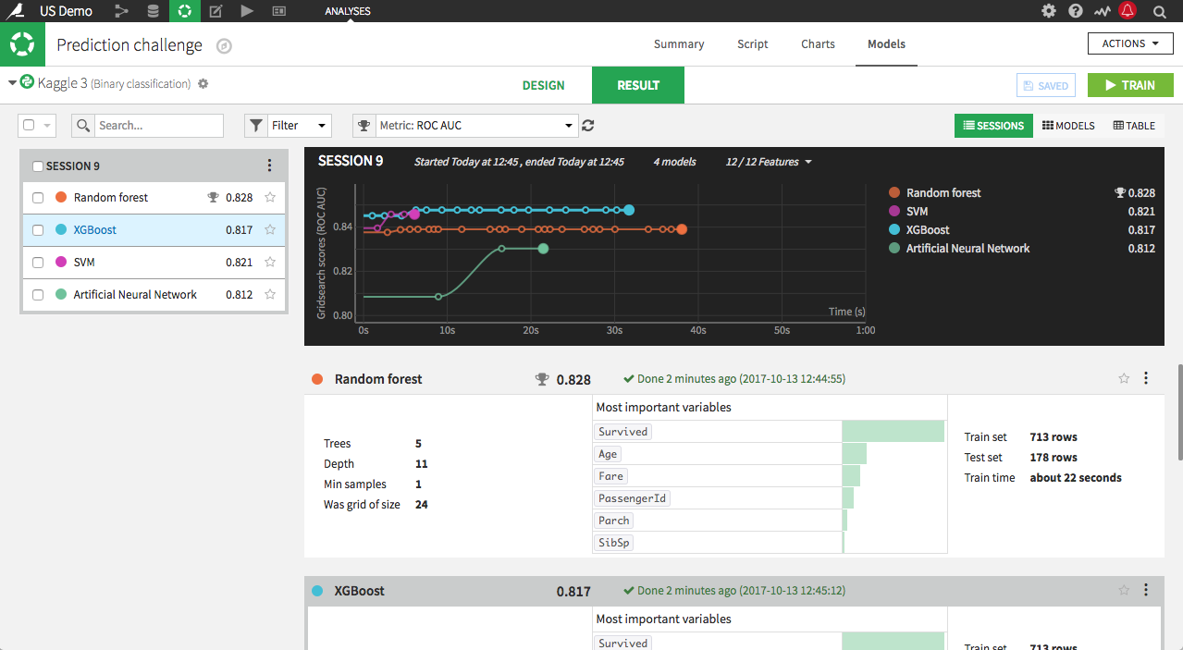Select all models with the SESSION 9 checkbox
Image resolution: width=1183 pixels, height=650 pixels.
[37, 165]
